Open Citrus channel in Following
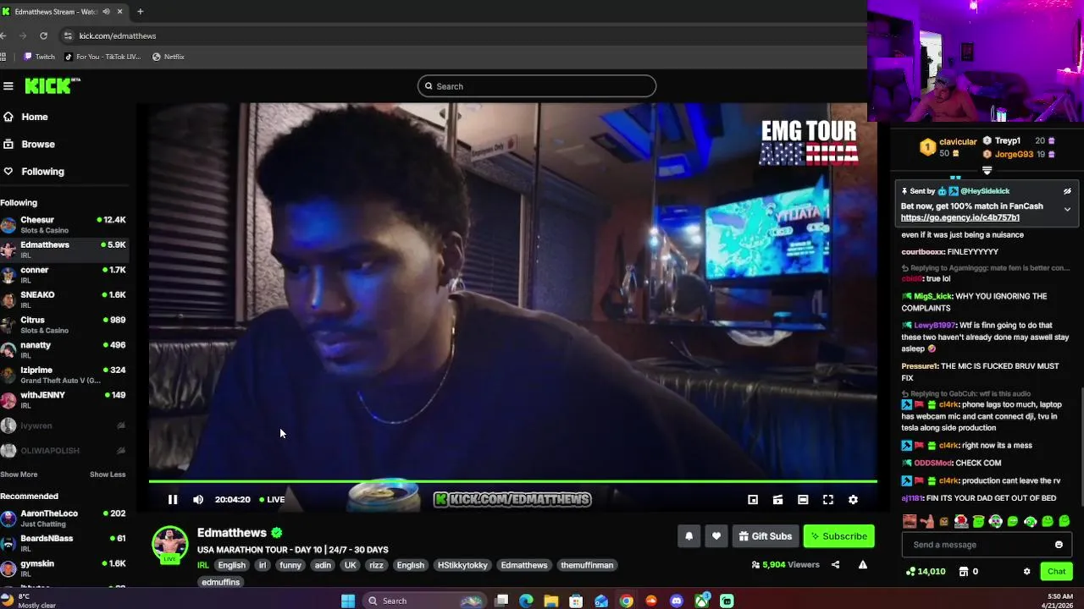 (x=64, y=325)
